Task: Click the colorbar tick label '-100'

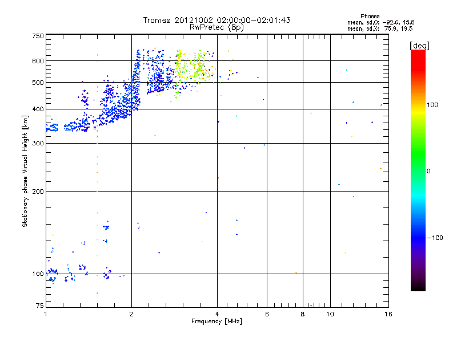Action: point(435,238)
